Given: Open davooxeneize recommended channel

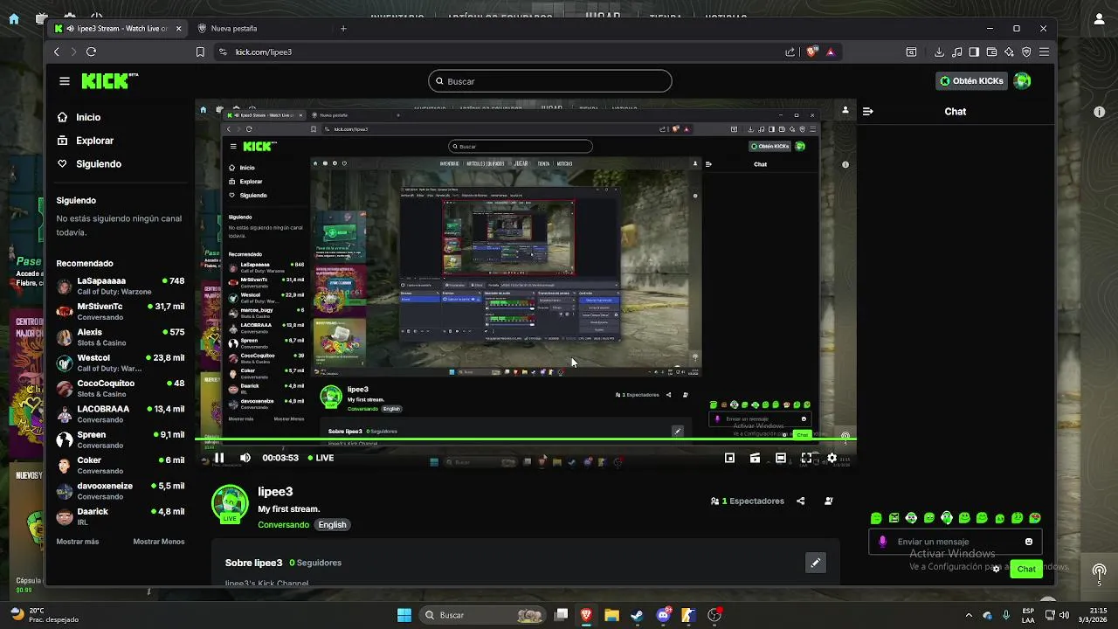Looking at the screenshot, I should 120,491.
